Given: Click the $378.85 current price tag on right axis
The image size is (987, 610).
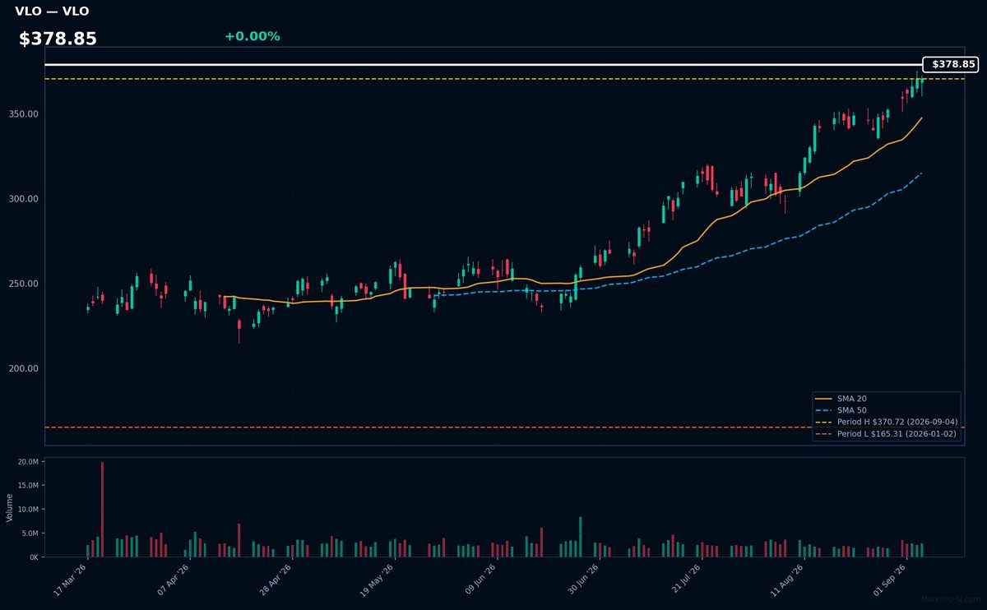Looking at the screenshot, I should pyautogui.click(x=951, y=64).
